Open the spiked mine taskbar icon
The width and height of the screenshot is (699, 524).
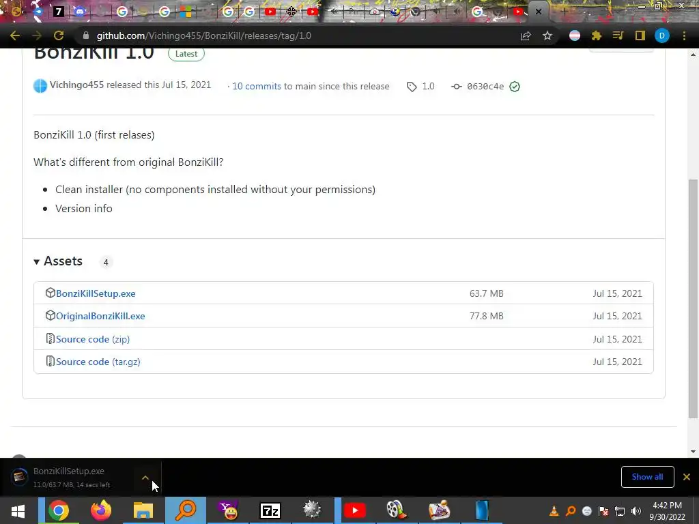click(x=312, y=510)
